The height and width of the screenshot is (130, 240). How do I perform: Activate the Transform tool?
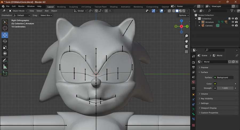[x=5, y=53]
